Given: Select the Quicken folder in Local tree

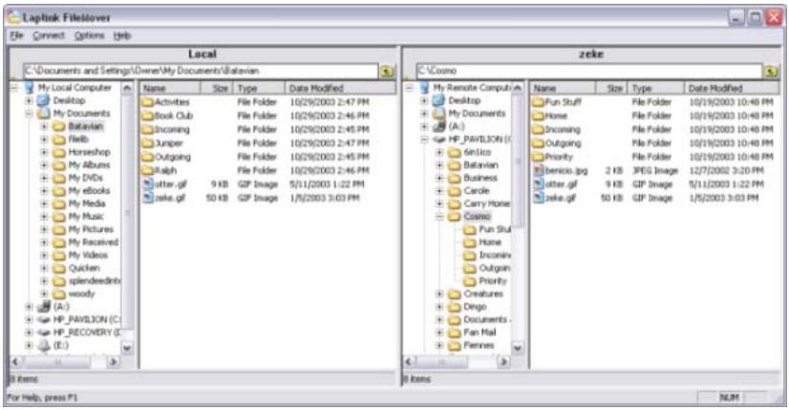Looking at the screenshot, I should click(x=84, y=268).
